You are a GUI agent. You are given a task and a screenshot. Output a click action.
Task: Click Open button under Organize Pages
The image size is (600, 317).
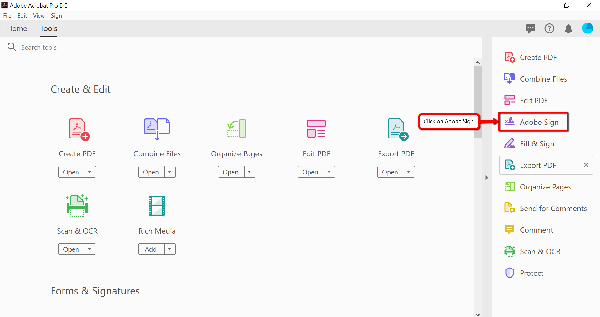coord(231,172)
